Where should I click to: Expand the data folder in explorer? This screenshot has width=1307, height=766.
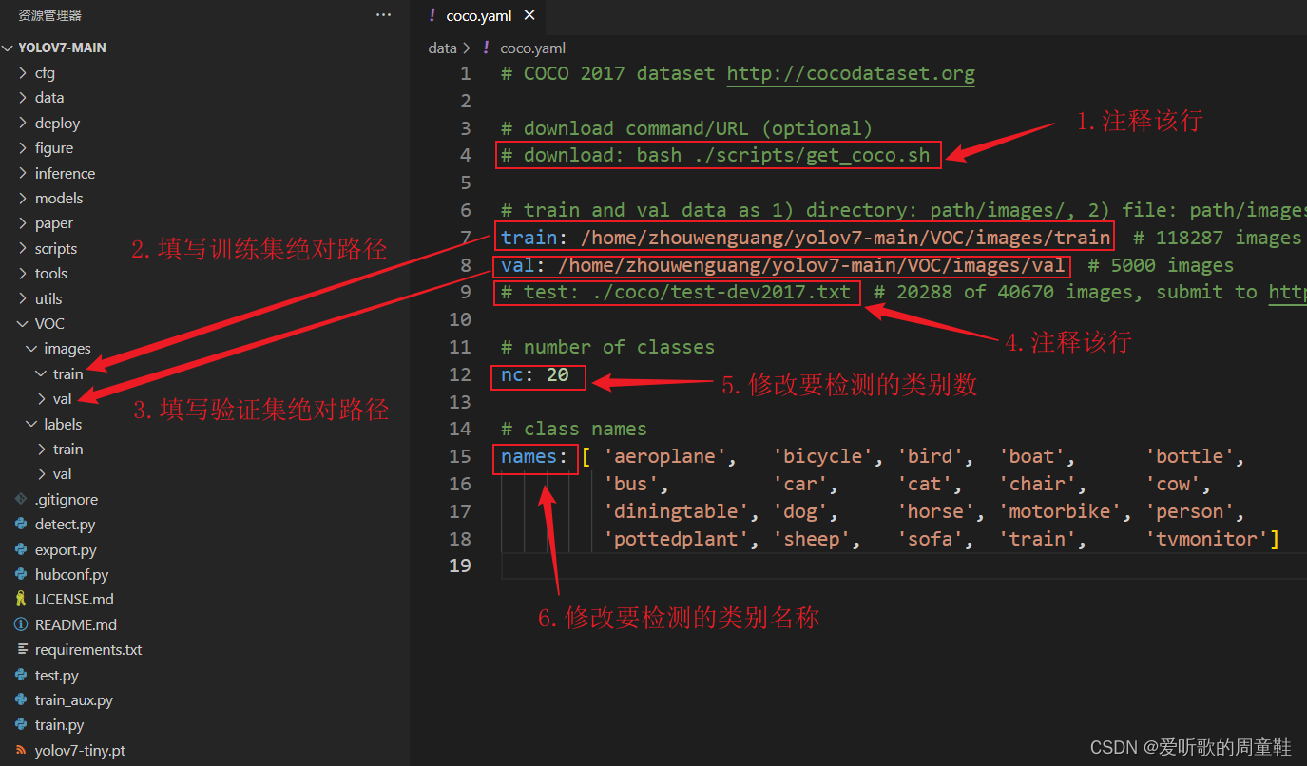coord(24,98)
